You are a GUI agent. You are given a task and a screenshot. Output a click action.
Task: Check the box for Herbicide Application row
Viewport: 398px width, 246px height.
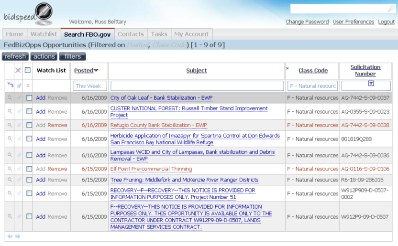click(29, 139)
